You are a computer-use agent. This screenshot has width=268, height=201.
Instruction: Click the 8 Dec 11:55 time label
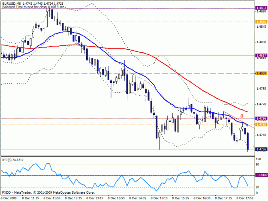click(x=52, y=198)
